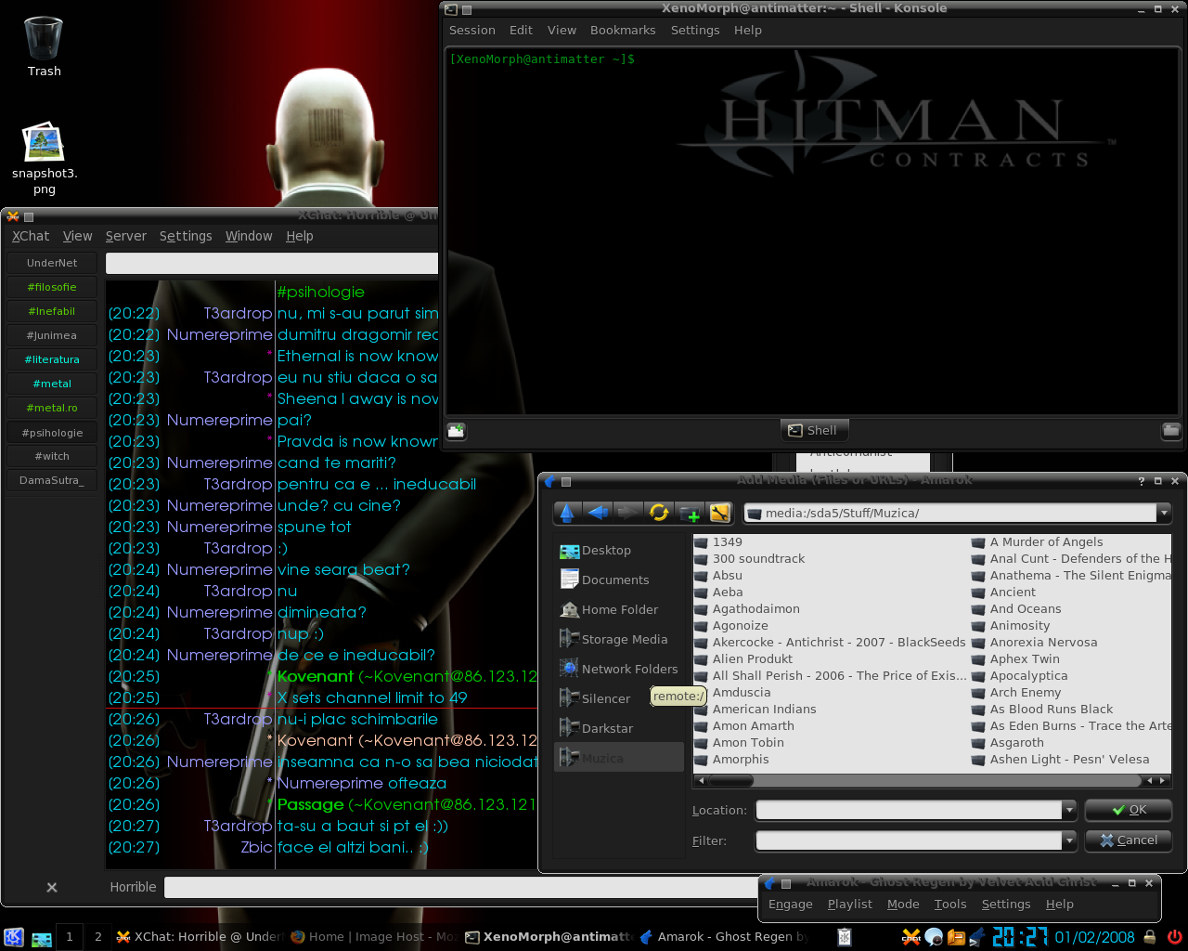This screenshot has height=951, width=1188.
Task: Click the Filter text field
Action: point(909,840)
